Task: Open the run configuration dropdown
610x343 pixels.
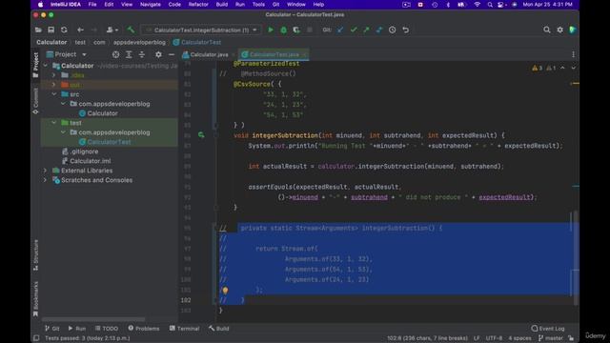Action: [201, 30]
